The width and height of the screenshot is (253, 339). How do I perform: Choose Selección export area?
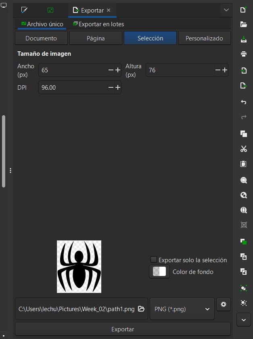click(x=150, y=38)
